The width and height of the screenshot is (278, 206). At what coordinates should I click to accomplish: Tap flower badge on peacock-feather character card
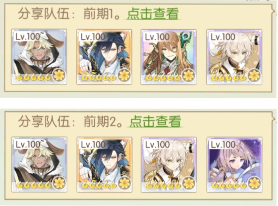click(189, 76)
